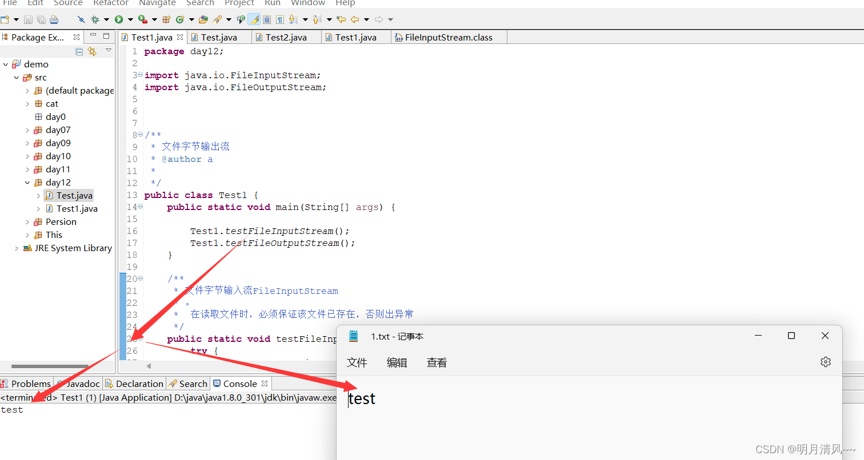Screen dimensions: 864x460
Task: Open the Declaration view tab
Action: 134,384
